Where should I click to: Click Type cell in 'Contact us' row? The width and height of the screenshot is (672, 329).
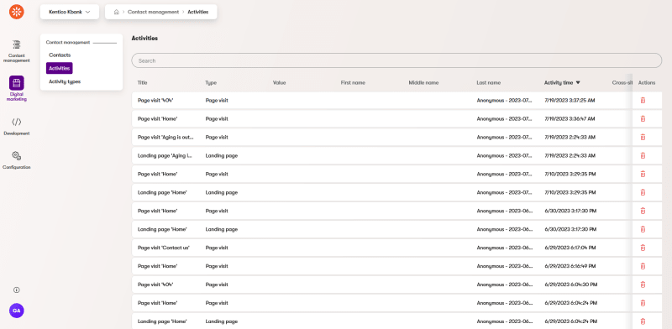(x=217, y=248)
